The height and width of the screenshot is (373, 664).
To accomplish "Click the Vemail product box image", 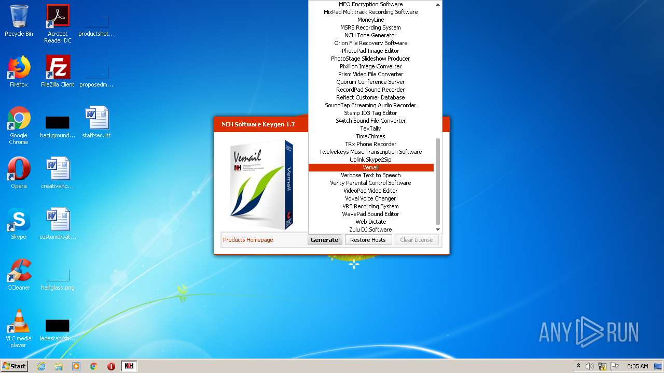I will (x=262, y=185).
